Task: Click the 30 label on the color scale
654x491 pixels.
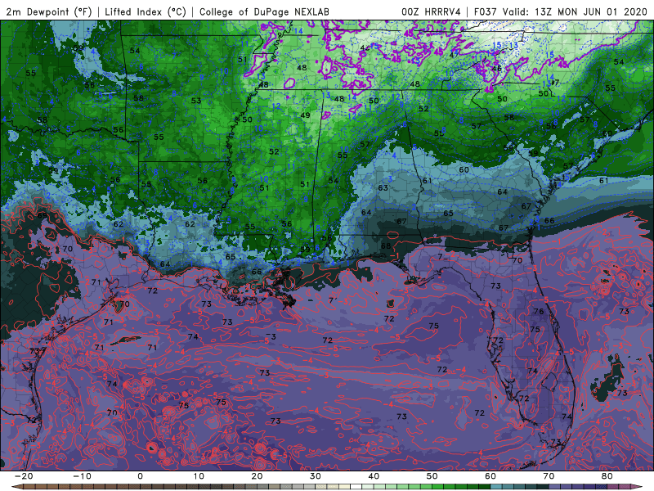Action: [x=316, y=476]
